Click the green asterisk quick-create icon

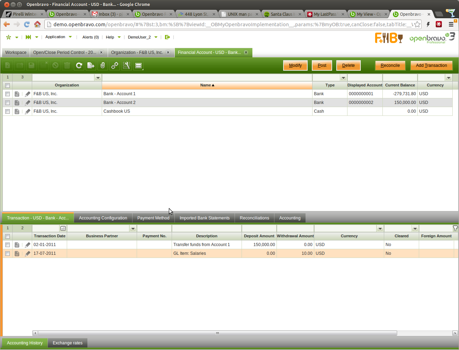(x=8, y=37)
